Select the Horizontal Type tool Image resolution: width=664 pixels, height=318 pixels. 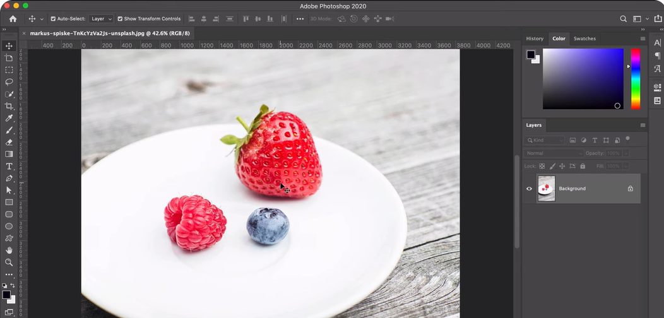[x=9, y=167]
